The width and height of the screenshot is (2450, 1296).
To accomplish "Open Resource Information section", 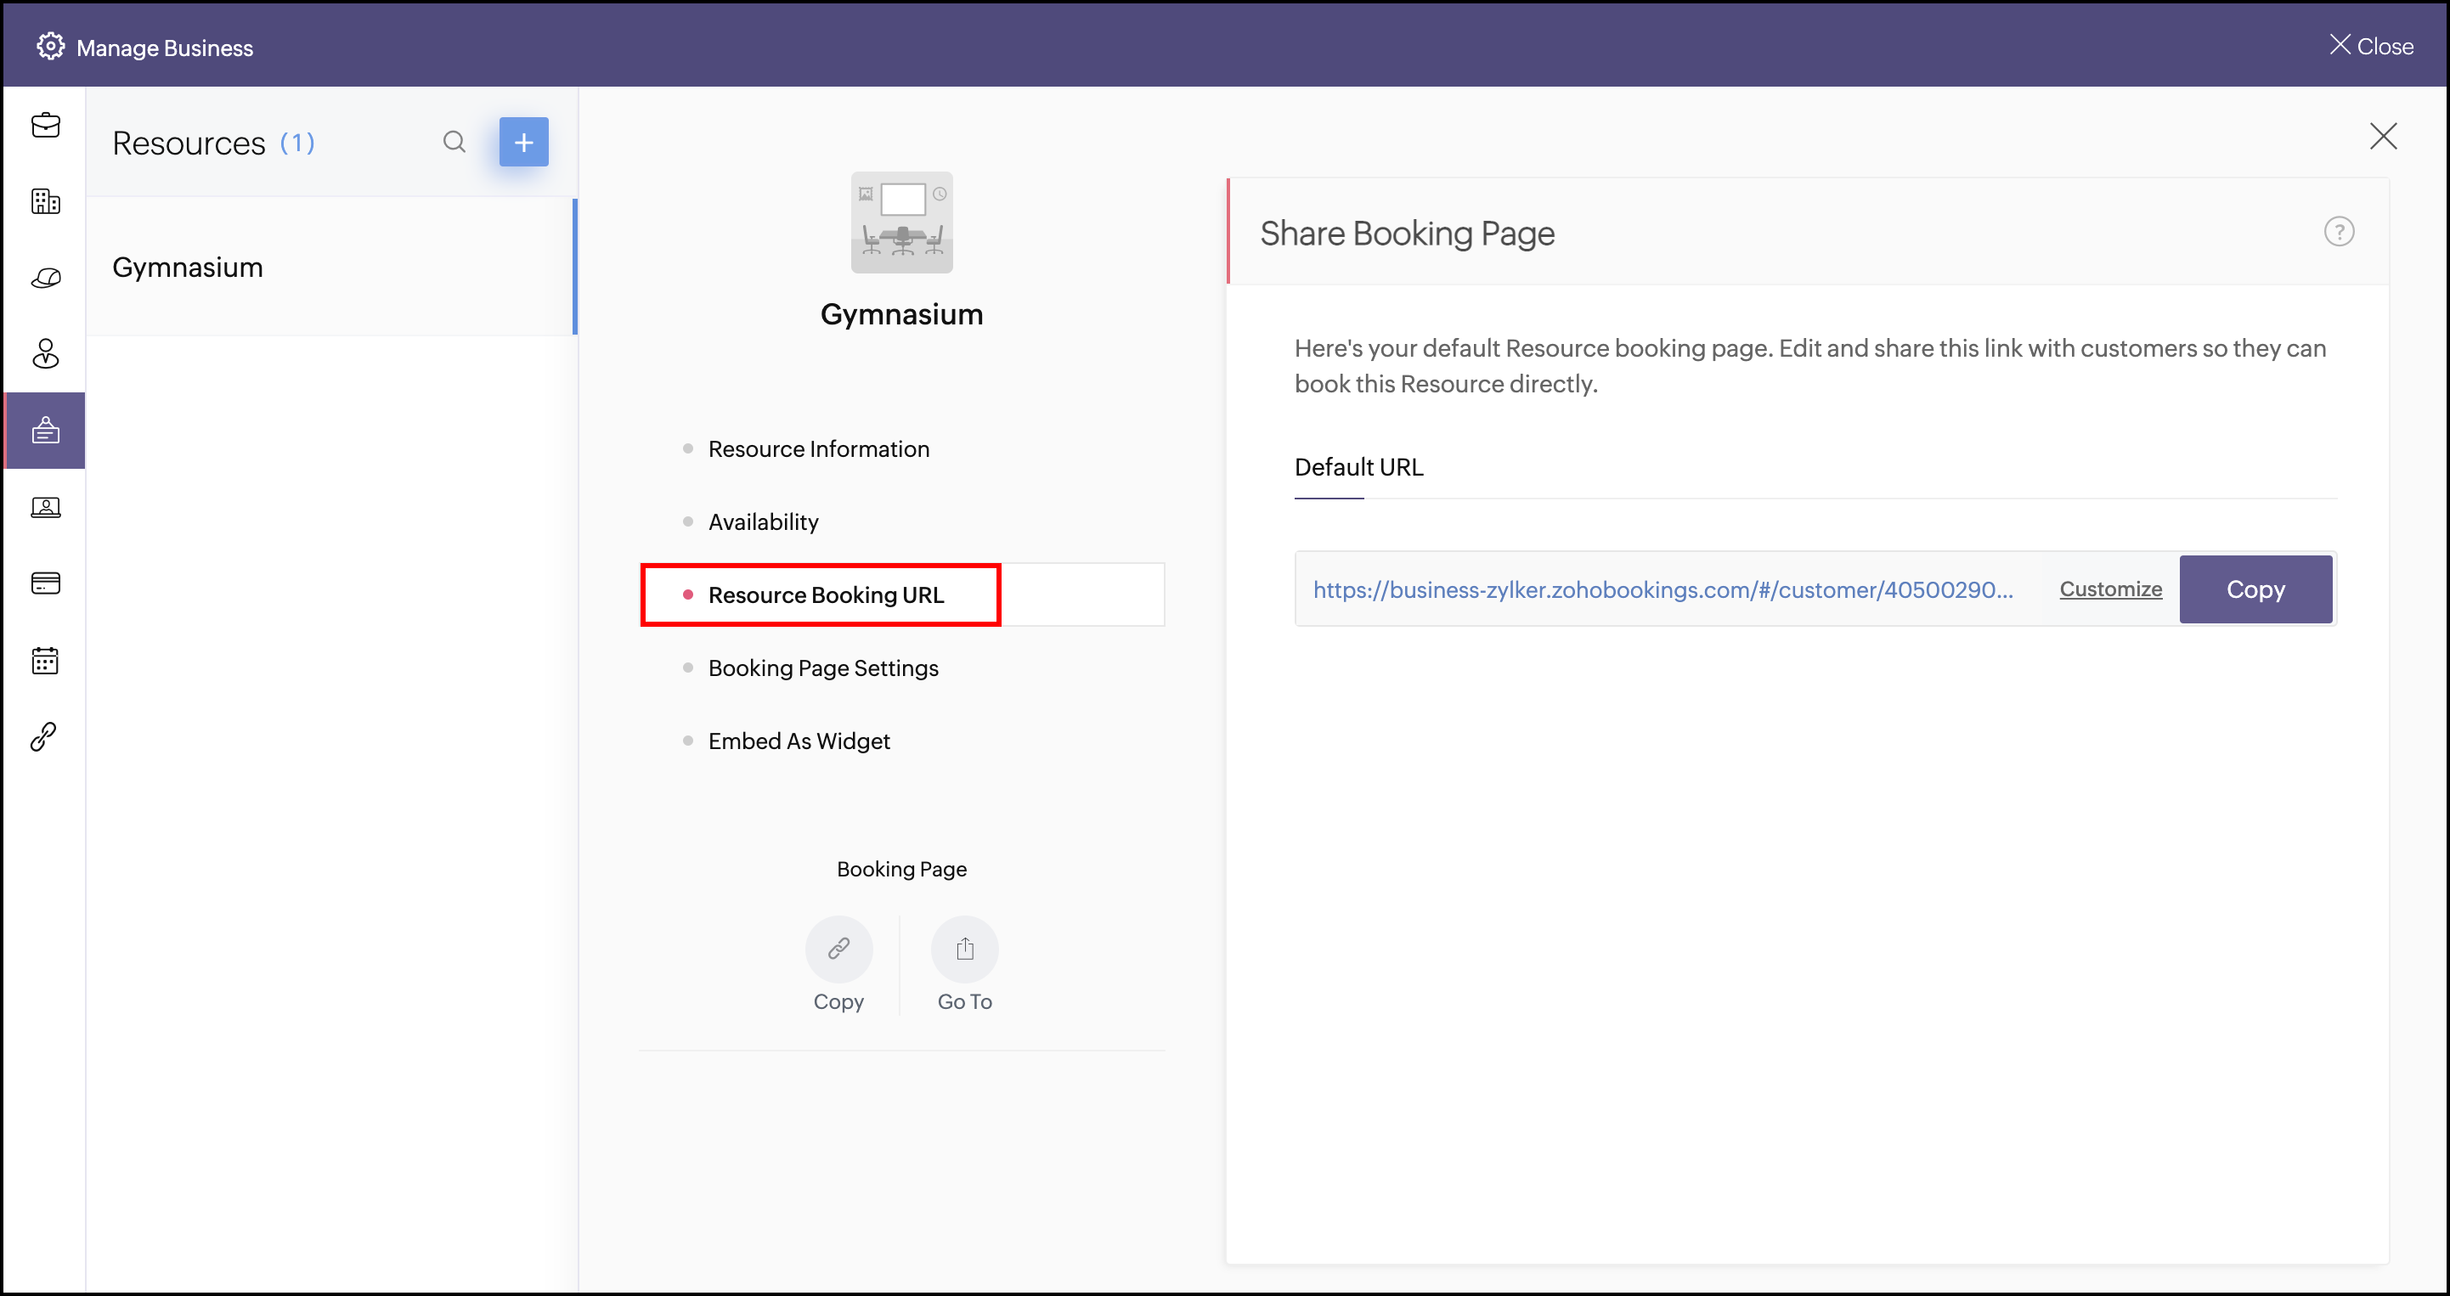I will tap(818, 448).
